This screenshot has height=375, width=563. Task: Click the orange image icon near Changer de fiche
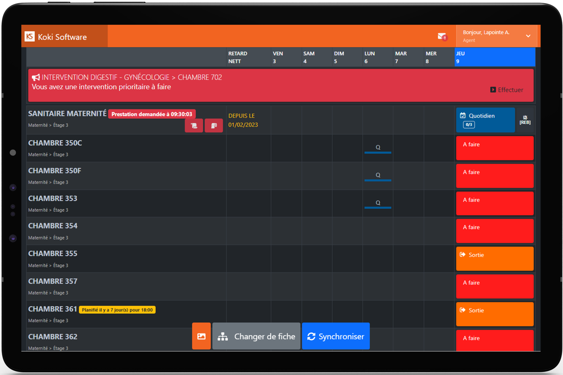click(201, 336)
